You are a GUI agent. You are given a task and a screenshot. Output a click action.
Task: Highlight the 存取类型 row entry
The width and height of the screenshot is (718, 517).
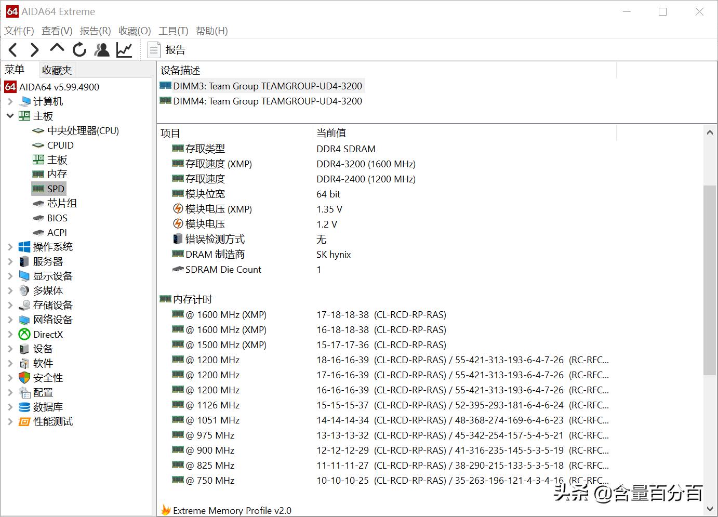tap(204, 149)
